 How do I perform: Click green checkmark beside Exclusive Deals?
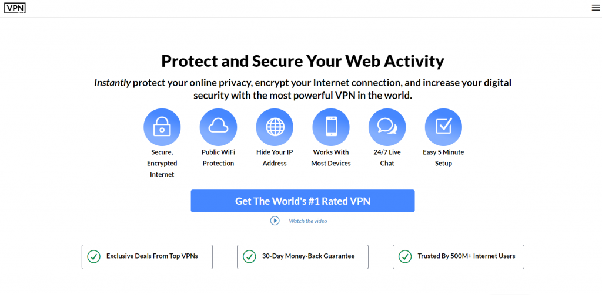click(x=93, y=256)
